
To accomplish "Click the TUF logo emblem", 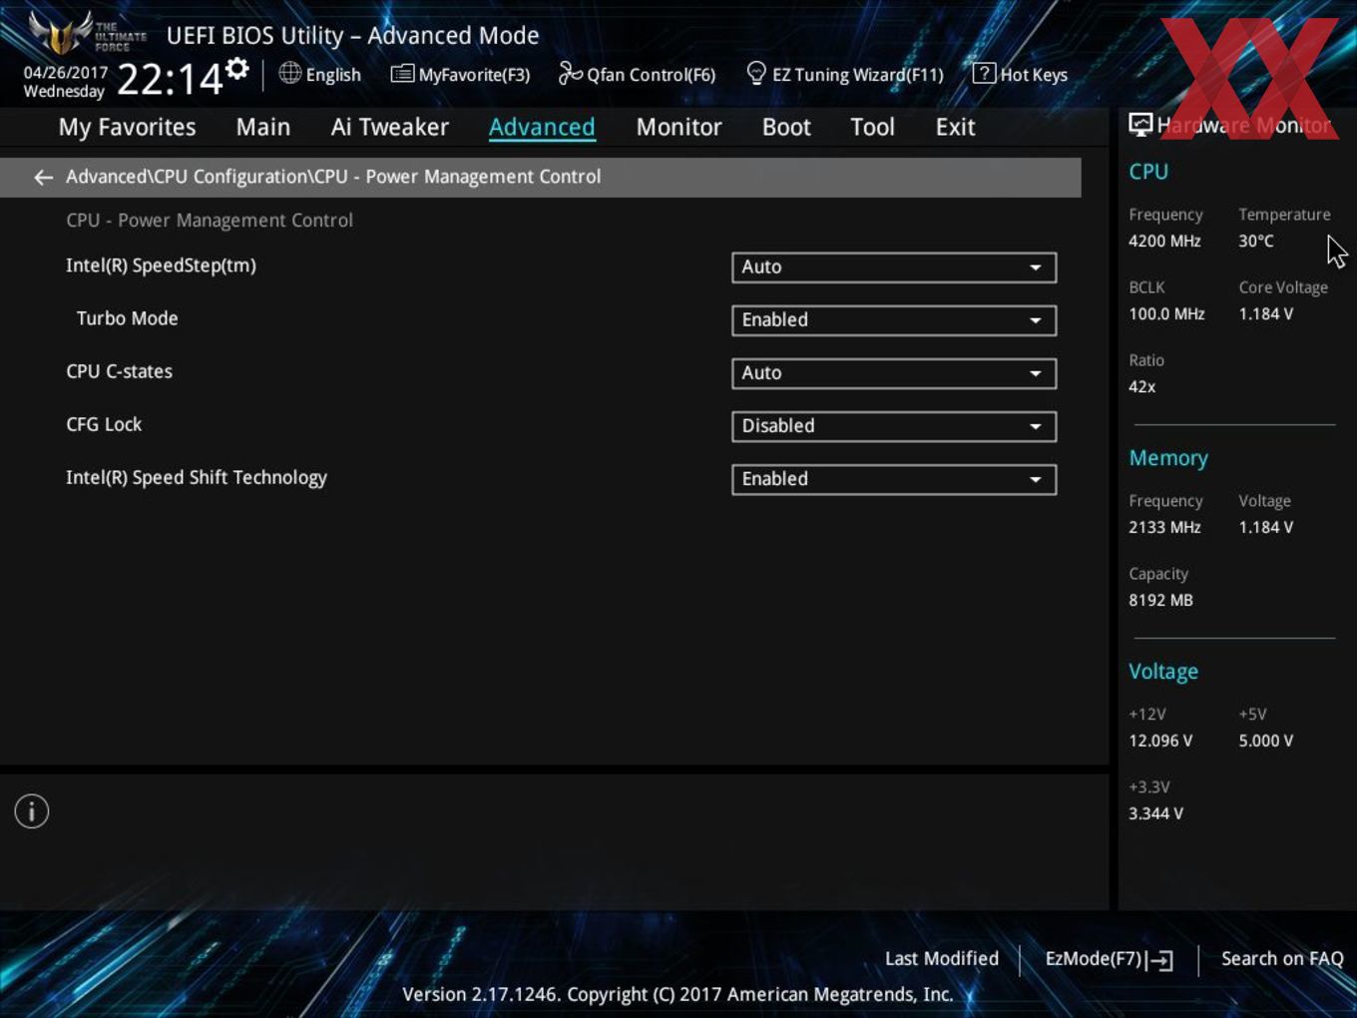I will tap(62, 33).
